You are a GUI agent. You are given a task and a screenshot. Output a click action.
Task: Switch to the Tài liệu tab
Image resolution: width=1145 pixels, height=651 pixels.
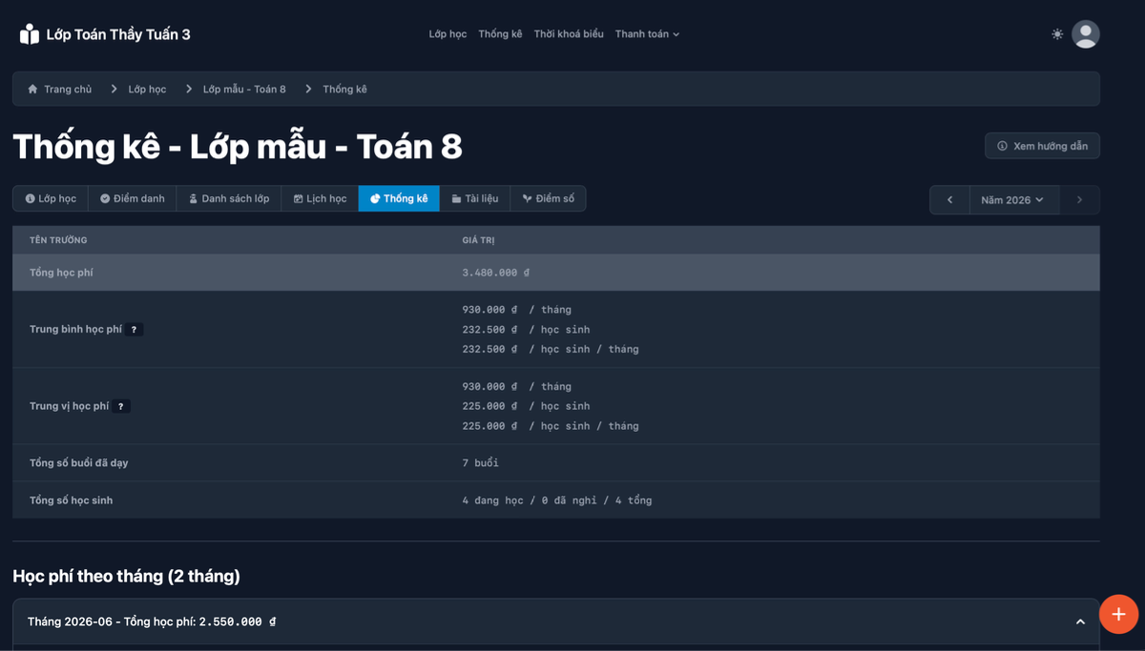pyautogui.click(x=475, y=198)
